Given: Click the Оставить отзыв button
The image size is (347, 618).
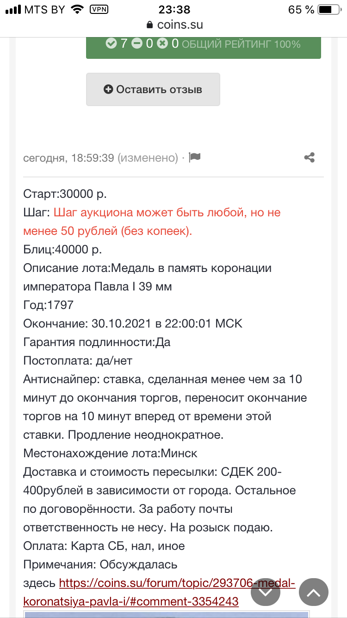Looking at the screenshot, I should tap(153, 89).
